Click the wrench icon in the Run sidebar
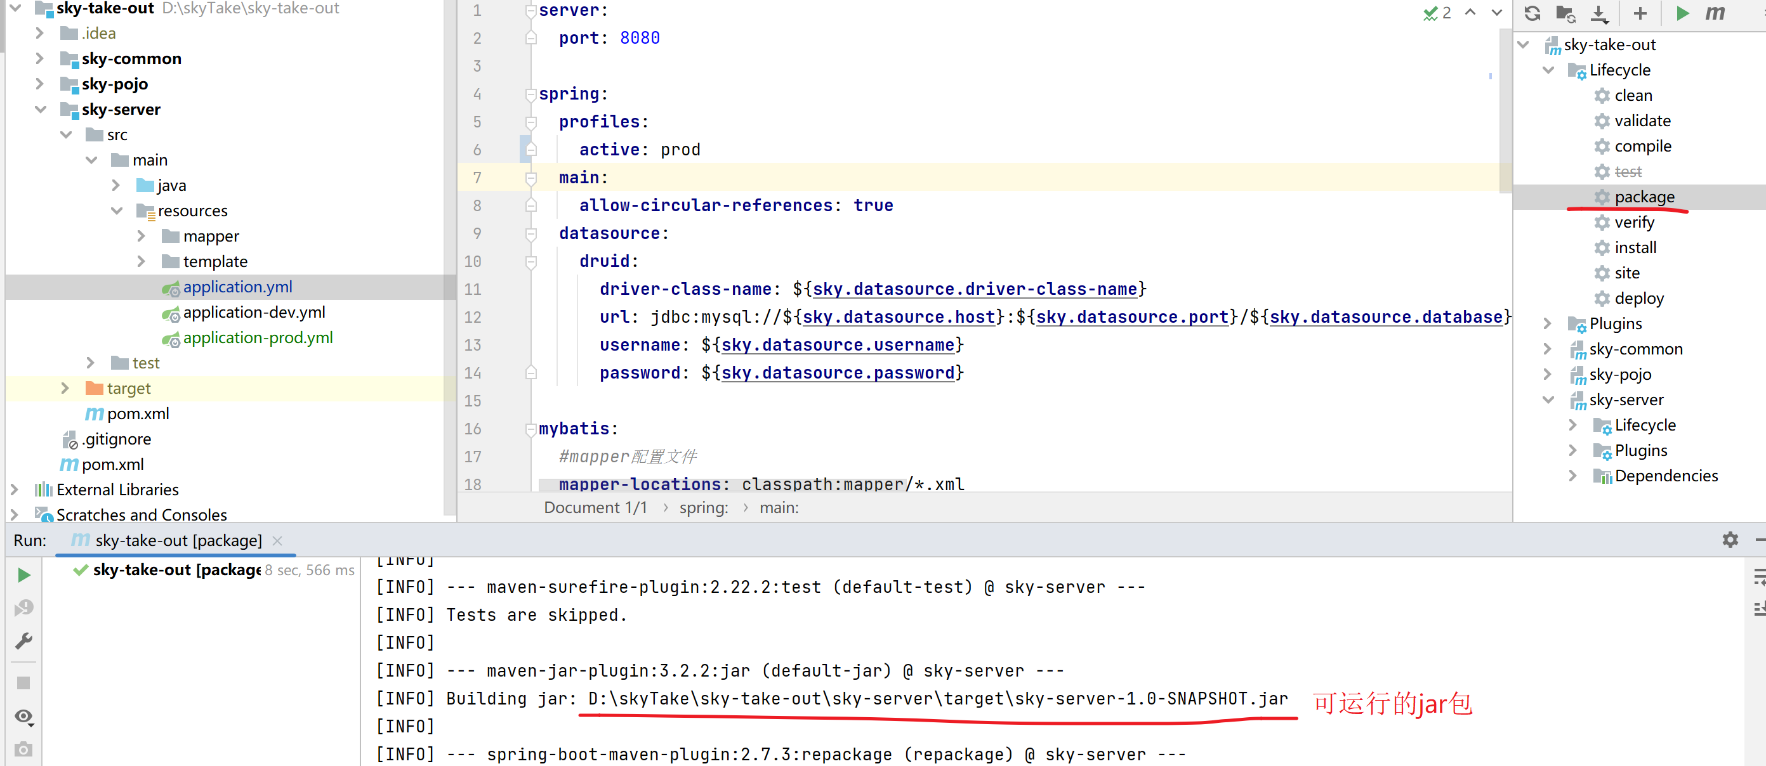The height and width of the screenshot is (766, 1766). [24, 641]
